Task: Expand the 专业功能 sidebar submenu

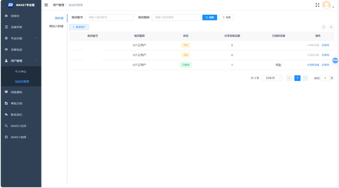Action: point(21,38)
